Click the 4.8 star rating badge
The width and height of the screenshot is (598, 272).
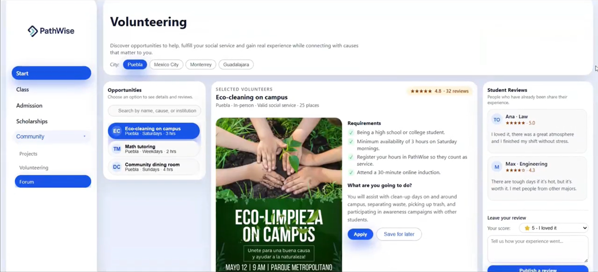439,91
